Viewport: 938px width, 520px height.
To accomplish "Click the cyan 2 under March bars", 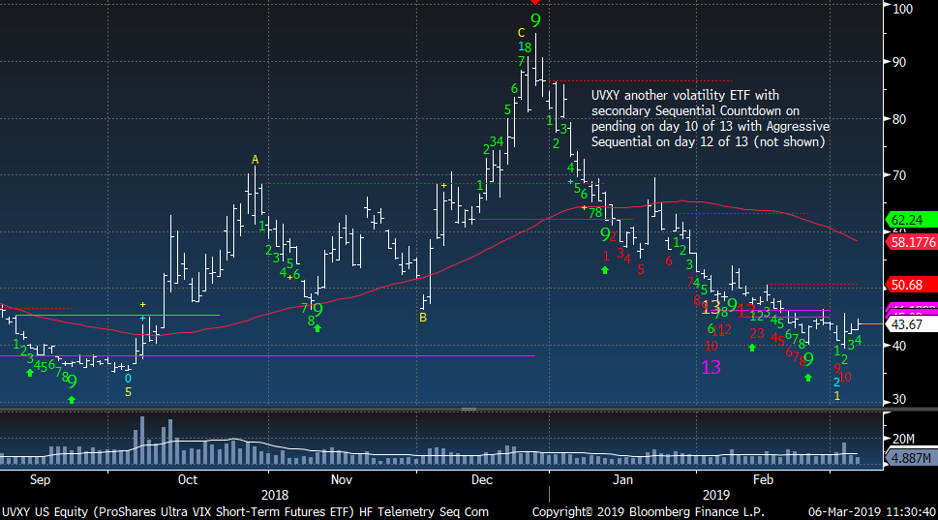I will pos(837,382).
